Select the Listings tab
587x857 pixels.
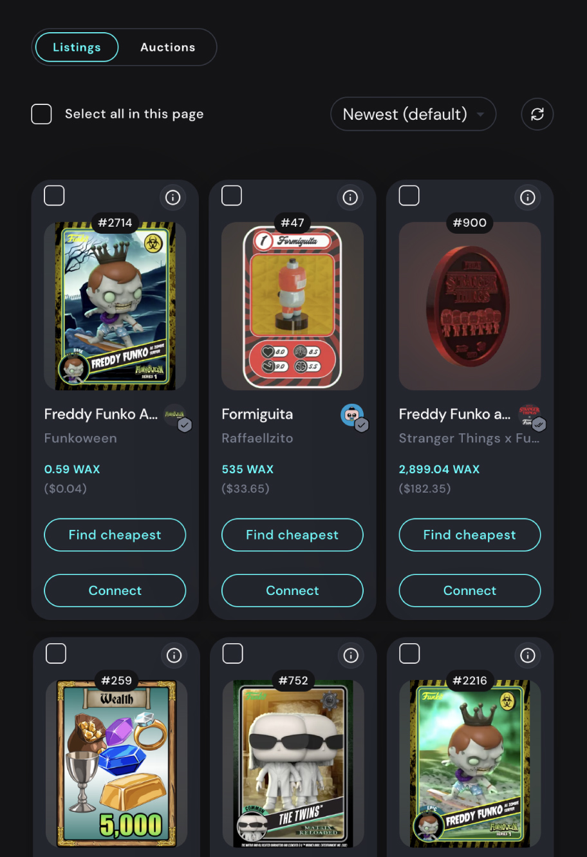77,47
